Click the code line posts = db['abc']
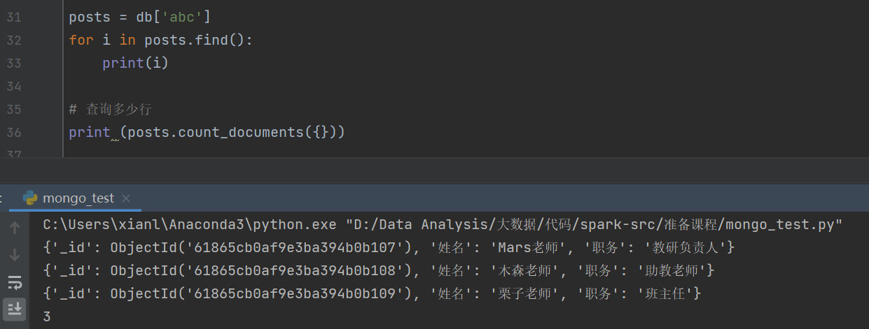This screenshot has height=329, width=869. [x=139, y=17]
